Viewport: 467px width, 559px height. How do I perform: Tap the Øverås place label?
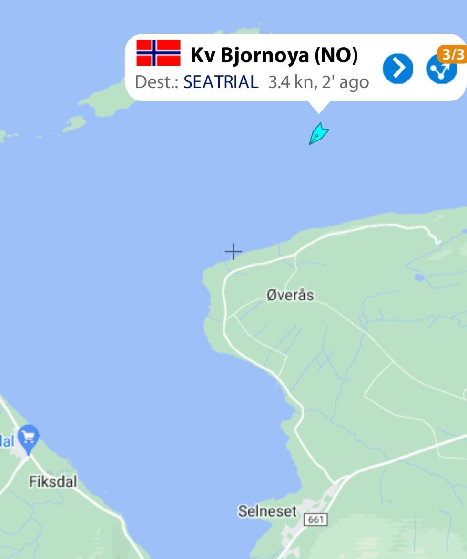tap(290, 295)
